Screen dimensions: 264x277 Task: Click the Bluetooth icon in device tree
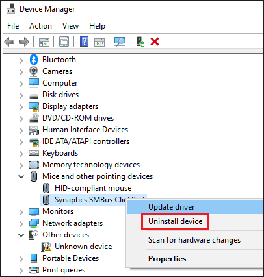point(34,60)
